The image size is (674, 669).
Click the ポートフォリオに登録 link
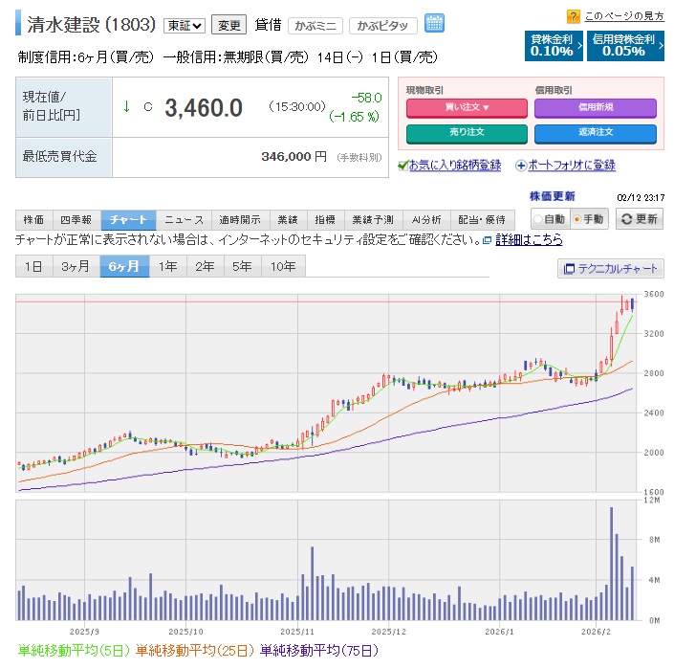572,166
